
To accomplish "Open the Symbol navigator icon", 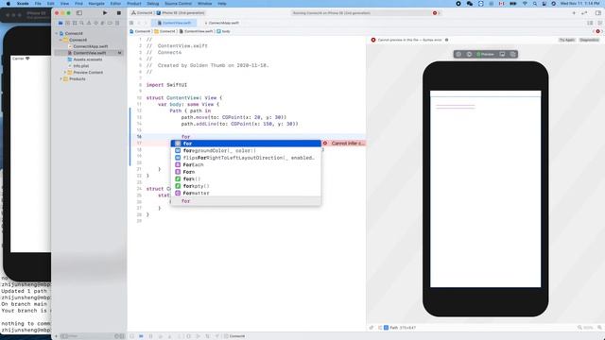I will point(75,23).
